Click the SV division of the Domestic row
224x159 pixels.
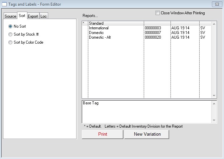[203, 33]
